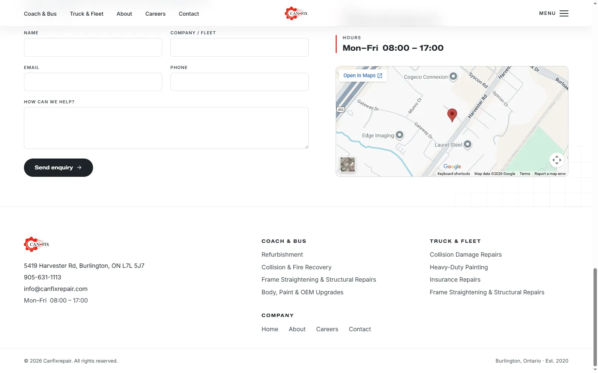Toggle the map fullscreen view icon

(557, 160)
